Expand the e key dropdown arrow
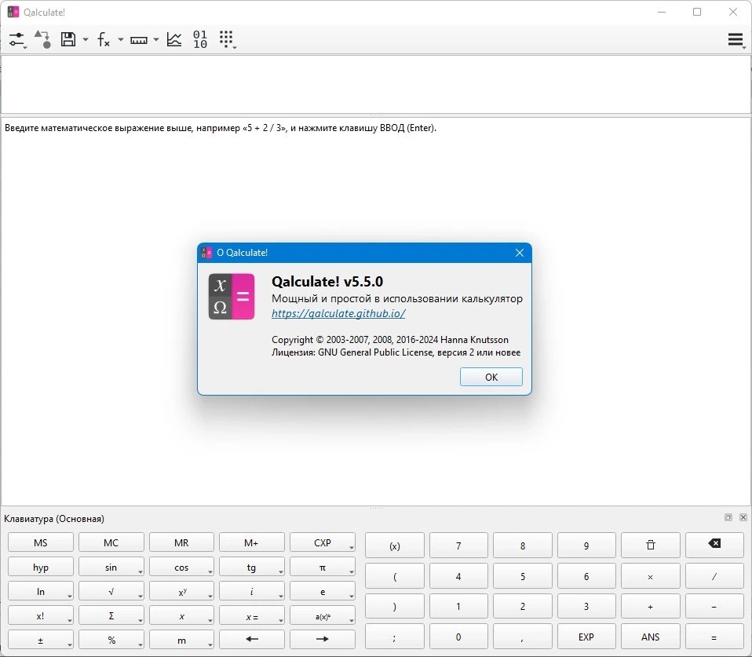 tap(352, 596)
